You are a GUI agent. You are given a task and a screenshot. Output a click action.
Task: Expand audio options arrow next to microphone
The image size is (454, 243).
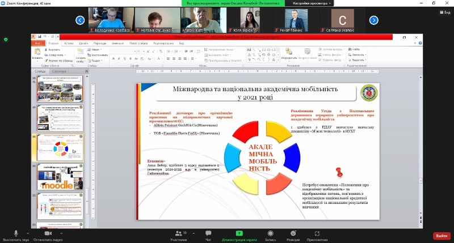tap(29, 232)
